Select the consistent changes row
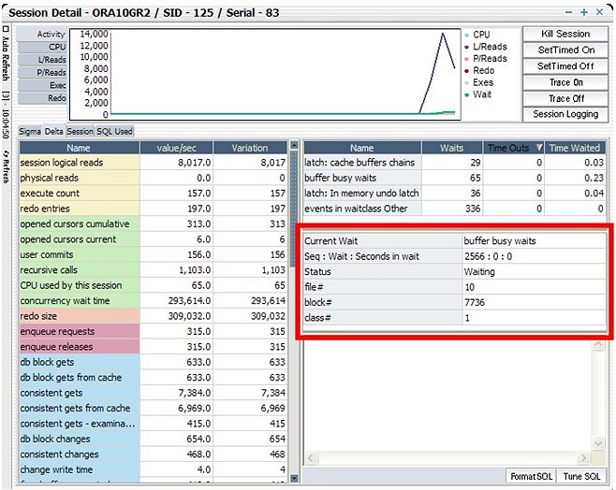The width and height of the screenshot is (616, 490). (154, 454)
